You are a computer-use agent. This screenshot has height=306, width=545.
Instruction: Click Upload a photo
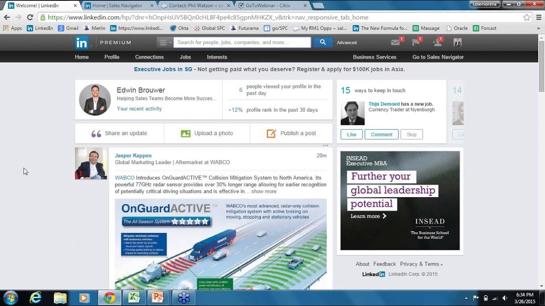(x=207, y=133)
